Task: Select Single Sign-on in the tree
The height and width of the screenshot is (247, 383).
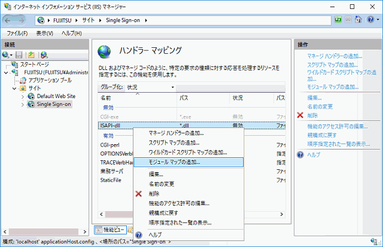Action: 54,104
